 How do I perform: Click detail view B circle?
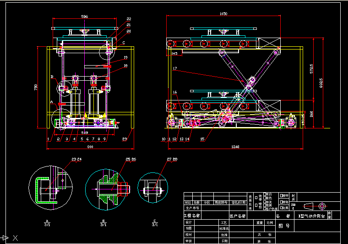coord(105,189)
